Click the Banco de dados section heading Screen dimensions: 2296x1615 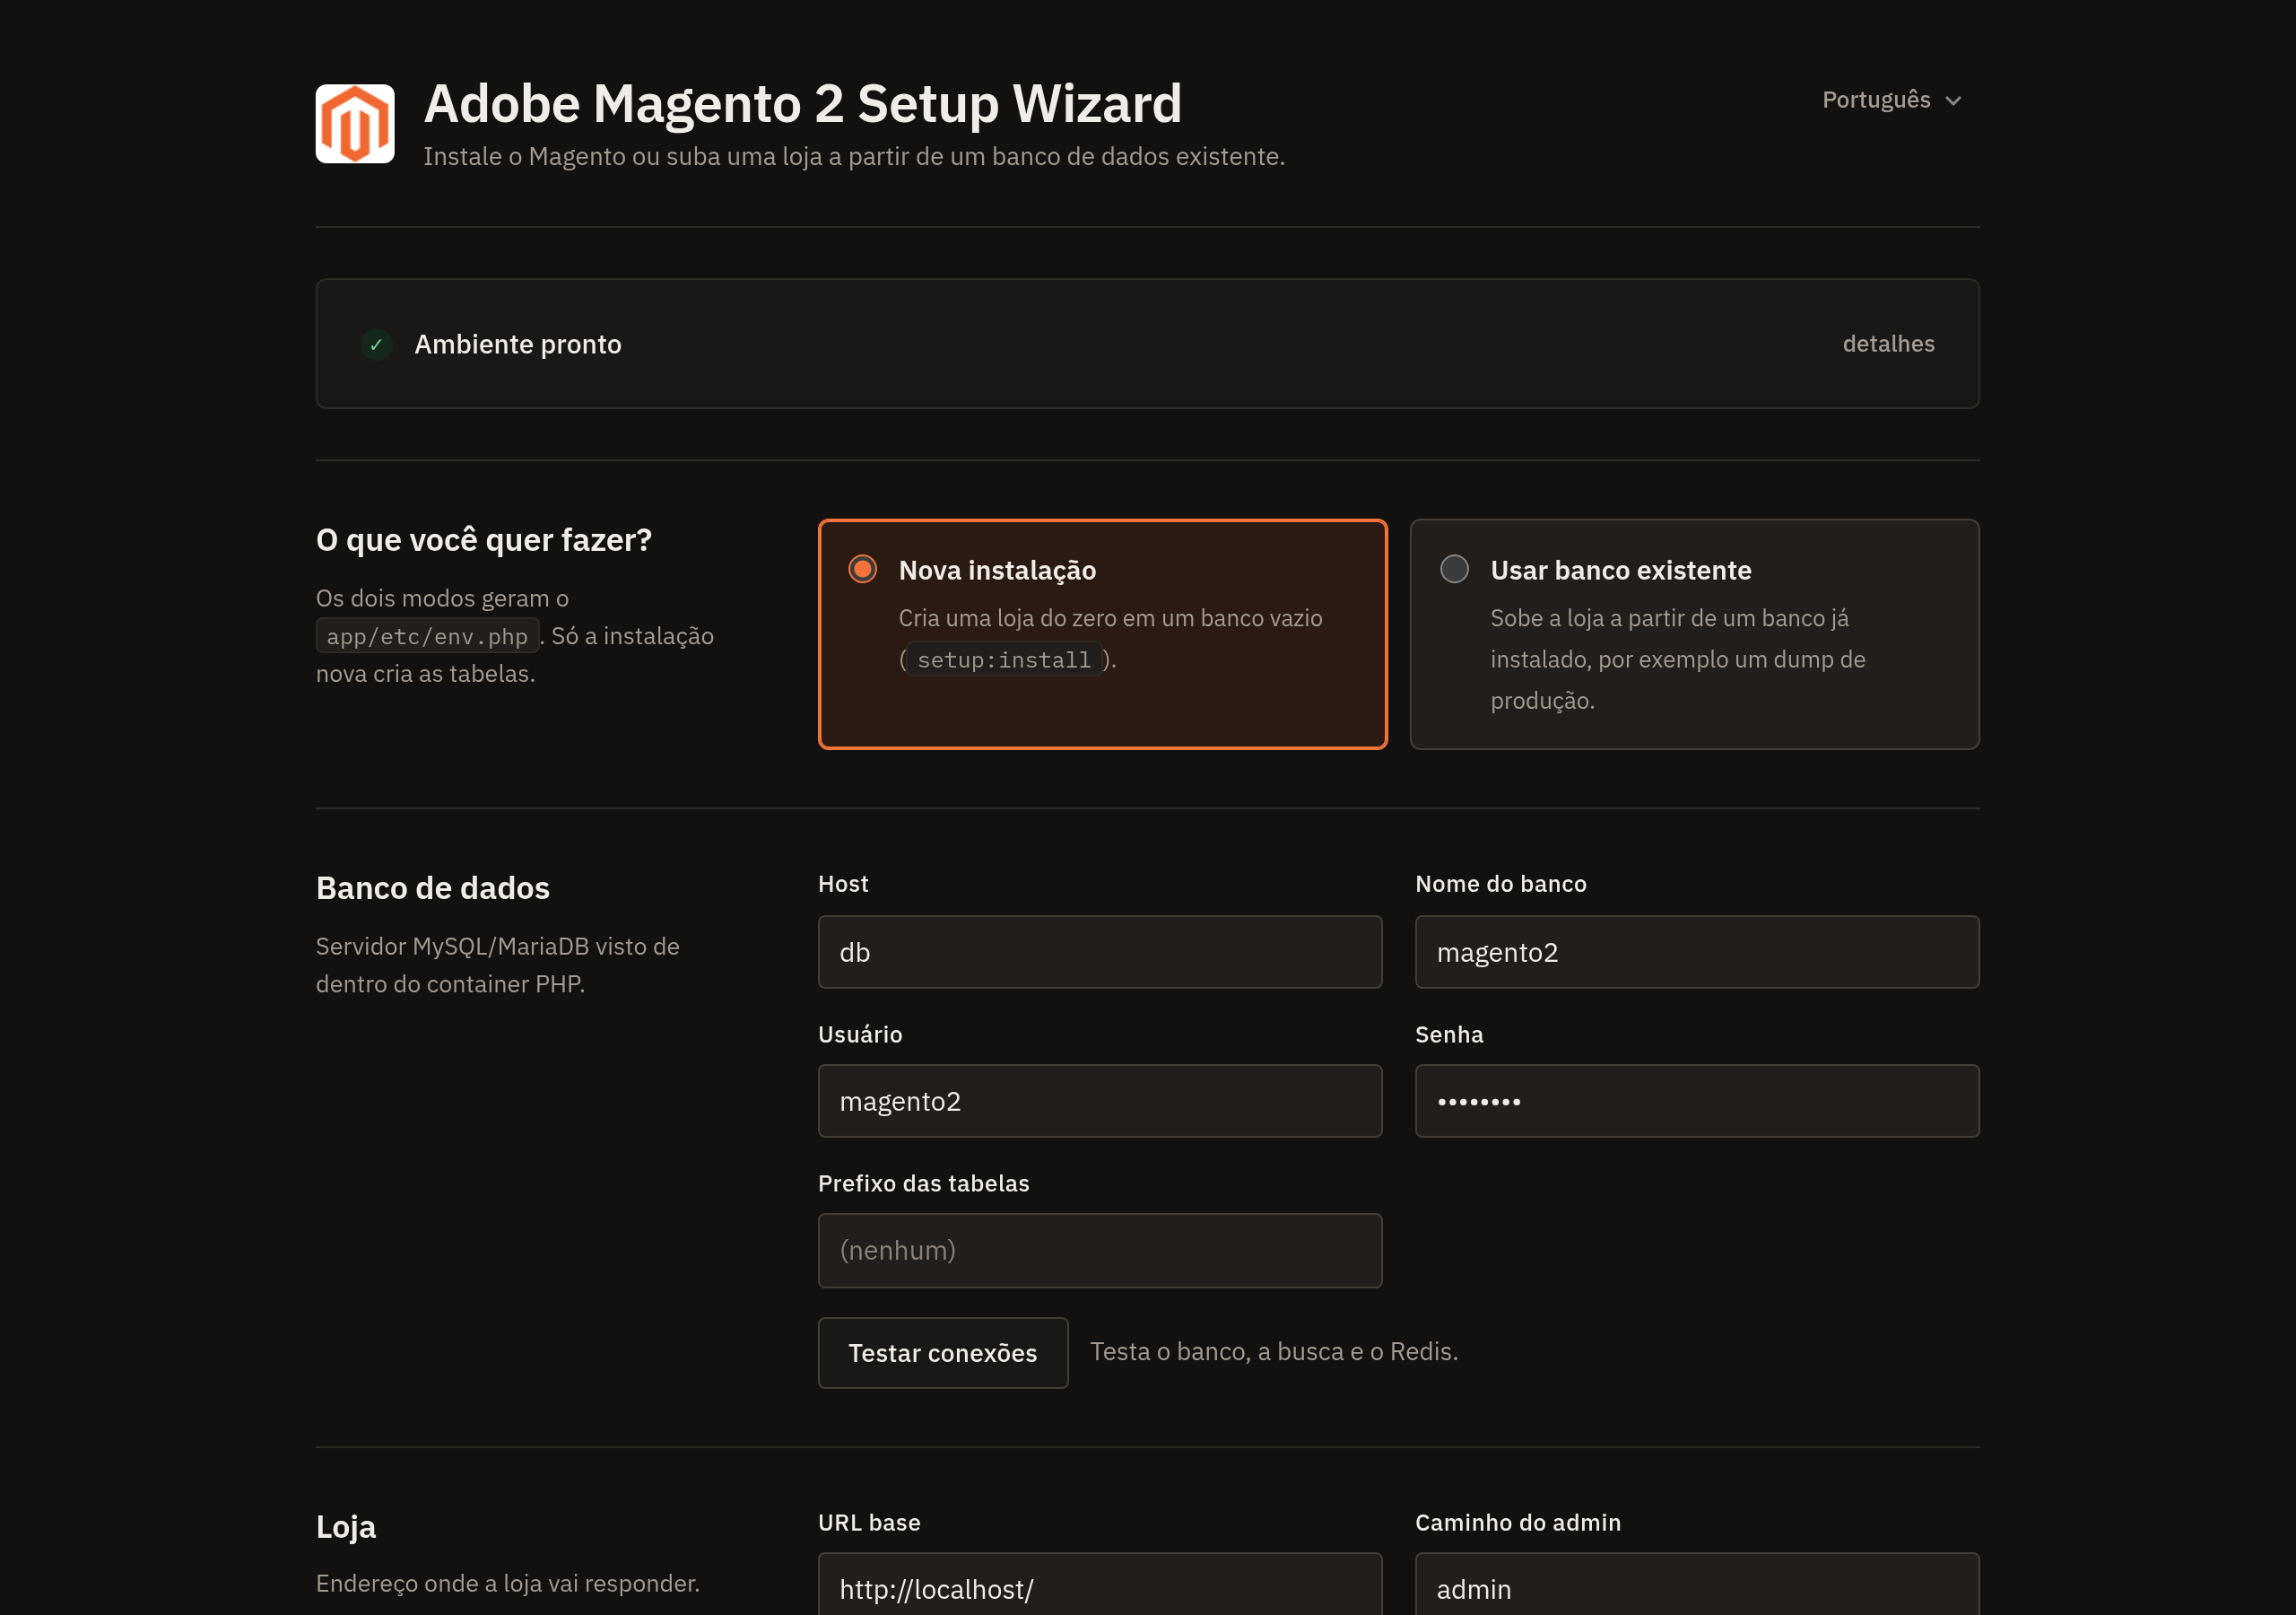(432, 887)
